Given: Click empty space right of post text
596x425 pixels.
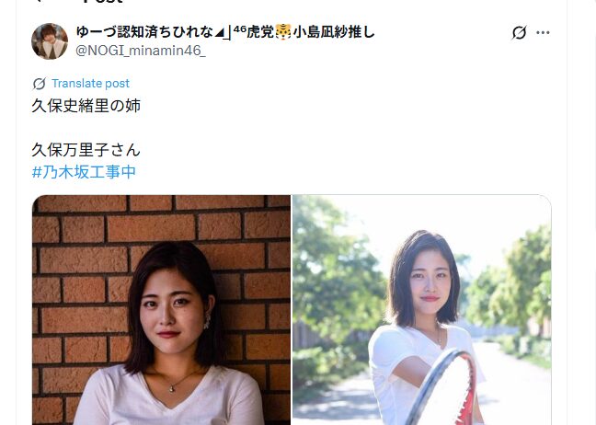Looking at the screenshot, I should [x=342, y=130].
